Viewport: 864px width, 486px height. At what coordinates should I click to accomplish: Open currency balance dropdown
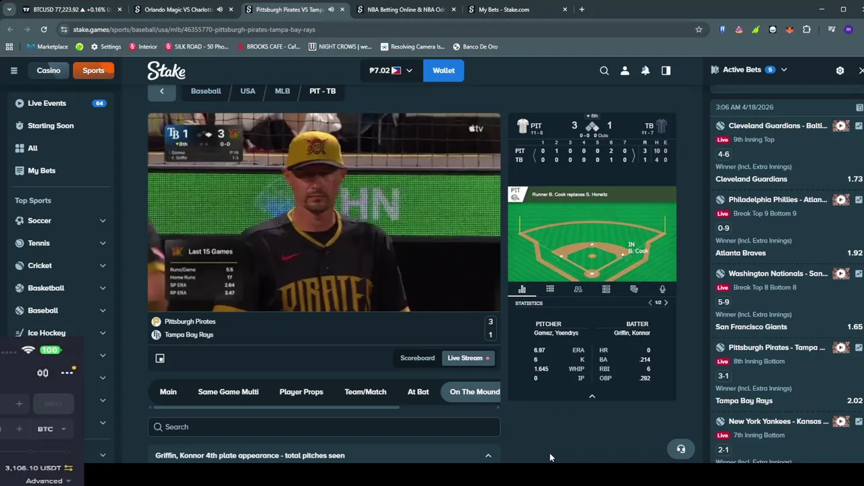(390, 70)
